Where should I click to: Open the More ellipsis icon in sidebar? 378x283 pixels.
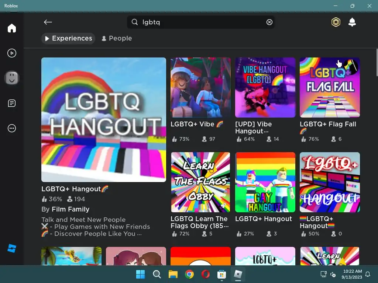coord(11,128)
